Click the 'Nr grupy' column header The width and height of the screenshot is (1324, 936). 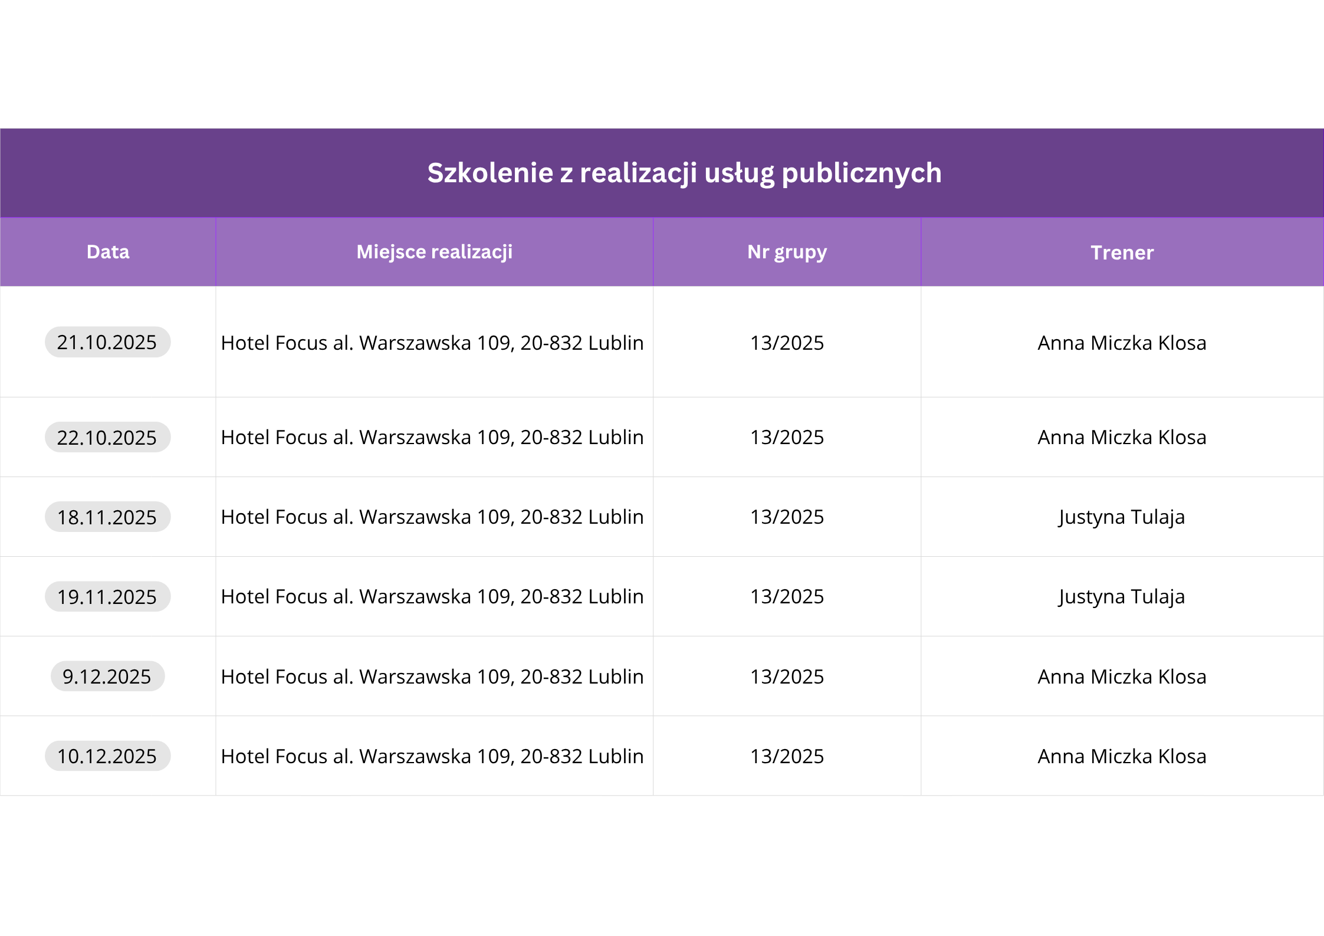click(x=787, y=252)
